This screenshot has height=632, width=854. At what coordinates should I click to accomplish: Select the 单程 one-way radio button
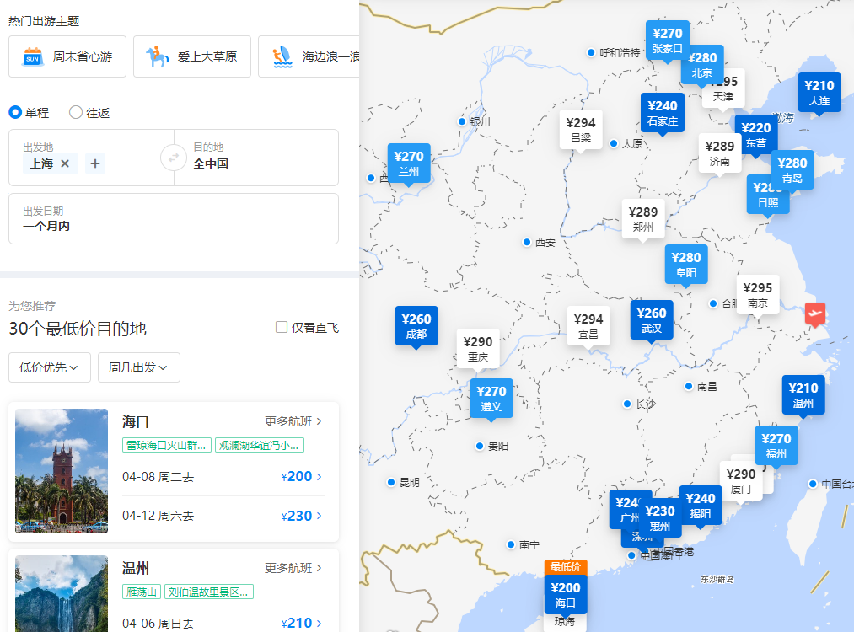click(x=15, y=112)
